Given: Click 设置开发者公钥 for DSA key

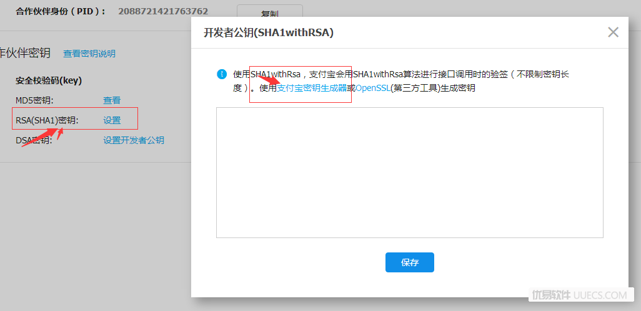Looking at the screenshot, I should click(x=134, y=141).
